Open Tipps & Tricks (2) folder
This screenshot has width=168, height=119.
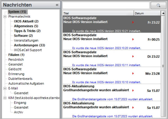(x=27, y=31)
